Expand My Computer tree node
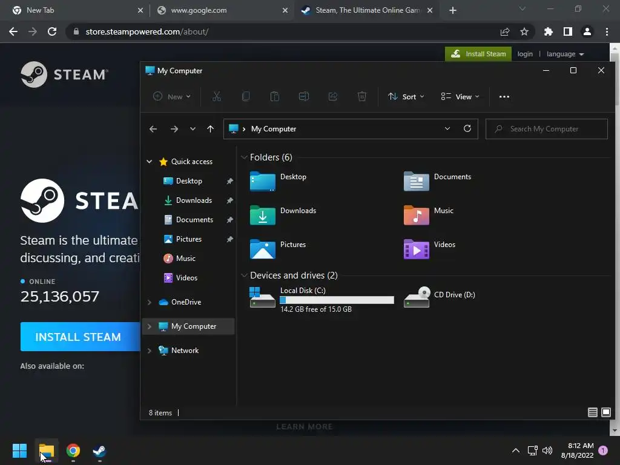Viewport: 620px width, 465px height. pyautogui.click(x=149, y=326)
